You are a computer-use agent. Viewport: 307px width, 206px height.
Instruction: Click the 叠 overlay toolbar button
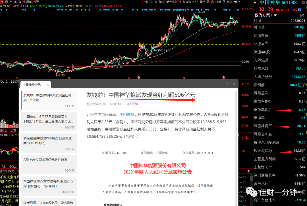(208, 2)
